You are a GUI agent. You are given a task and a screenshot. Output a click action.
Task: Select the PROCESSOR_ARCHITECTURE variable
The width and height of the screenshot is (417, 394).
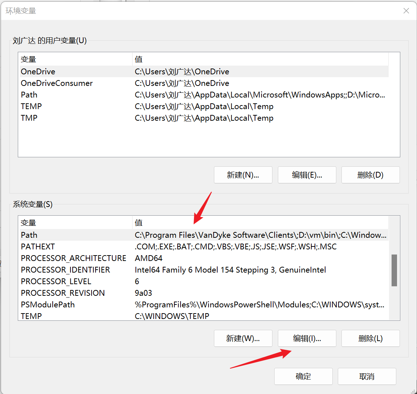click(204, 258)
